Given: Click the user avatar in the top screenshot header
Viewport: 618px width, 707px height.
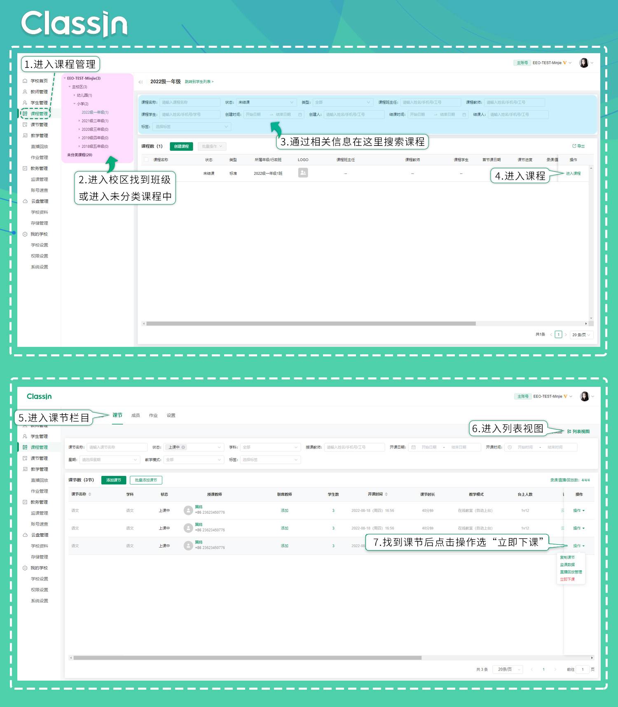Looking at the screenshot, I should [x=584, y=63].
